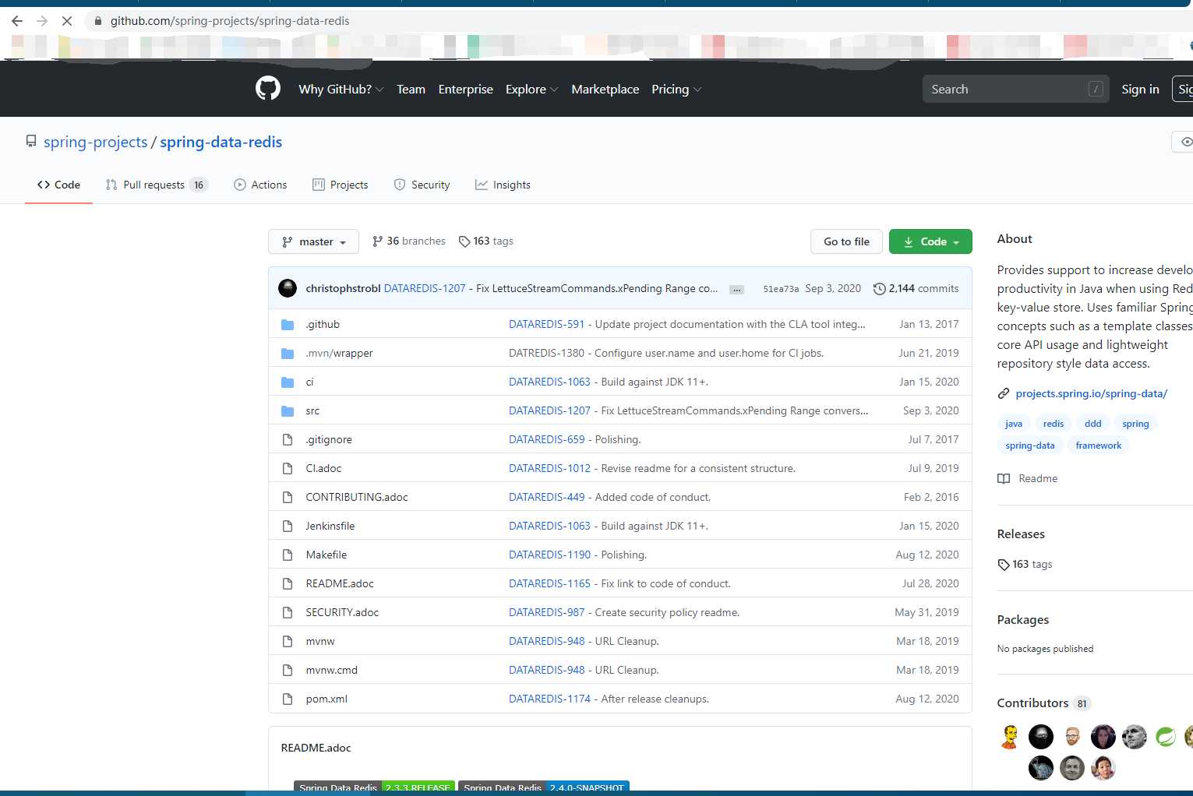Click the file icon beside Makefile
The image size is (1193, 796).
pos(288,555)
